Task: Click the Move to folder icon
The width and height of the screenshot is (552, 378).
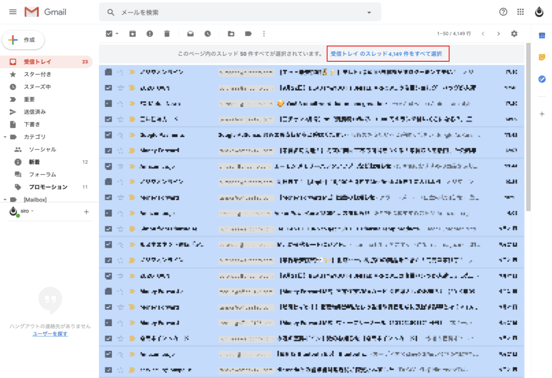Action: coord(231,34)
